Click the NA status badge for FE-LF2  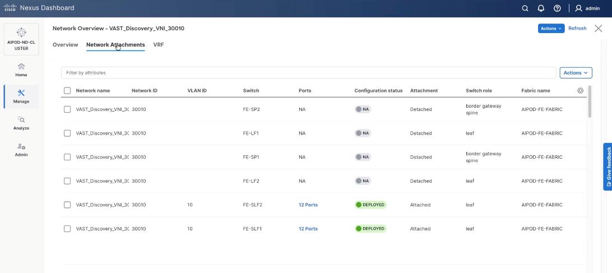pyautogui.click(x=363, y=181)
